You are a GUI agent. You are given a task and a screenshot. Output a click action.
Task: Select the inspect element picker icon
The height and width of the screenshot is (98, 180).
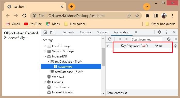pos(45,32)
